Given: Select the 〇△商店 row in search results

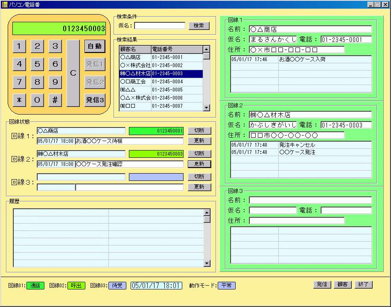Looking at the screenshot, I should 161,57.
